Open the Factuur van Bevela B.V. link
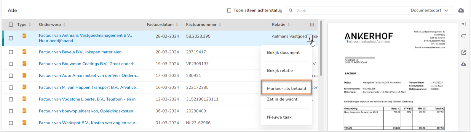Viewport: 471px width, 132px height. pos(80,52)
